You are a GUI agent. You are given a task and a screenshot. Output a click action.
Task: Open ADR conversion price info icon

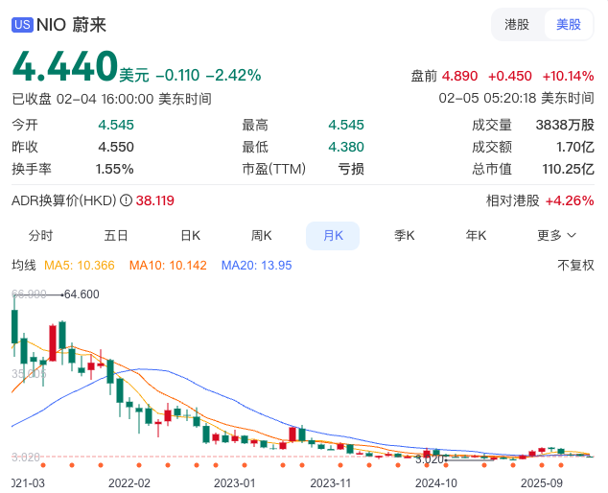(x=126, y=200)
